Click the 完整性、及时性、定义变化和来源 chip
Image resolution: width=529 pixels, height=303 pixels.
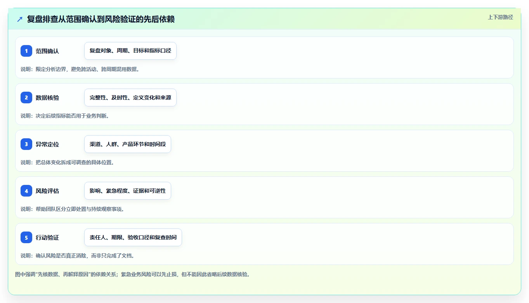click(130, 98)
